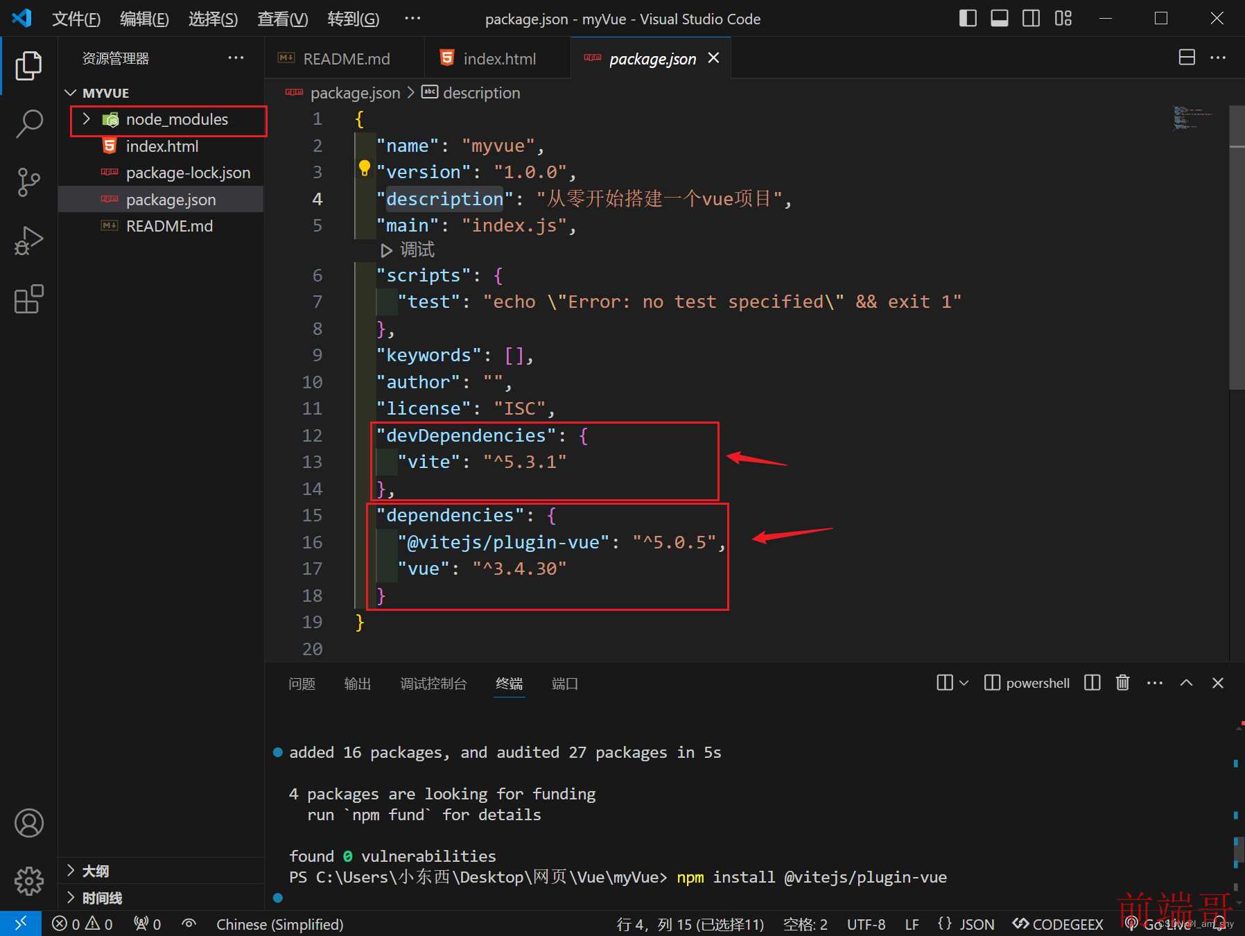Open Explorer views and more actions menu
Screen dimensions: 1245x936
coord(236,58)
